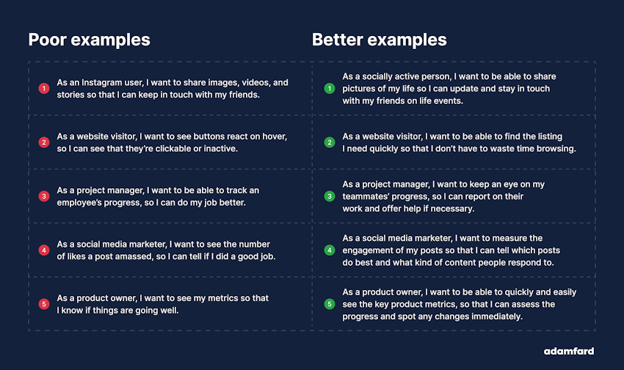Click the Instagram user story text
Image resolution: width=624 pixels, height=370 pixels.
(x=173, y=89)
